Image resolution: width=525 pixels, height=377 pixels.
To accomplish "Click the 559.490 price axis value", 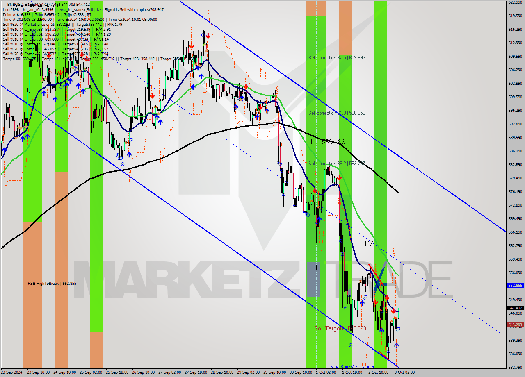I will point(515,259).
